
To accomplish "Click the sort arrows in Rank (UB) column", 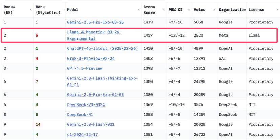I will tap(31, 10).
